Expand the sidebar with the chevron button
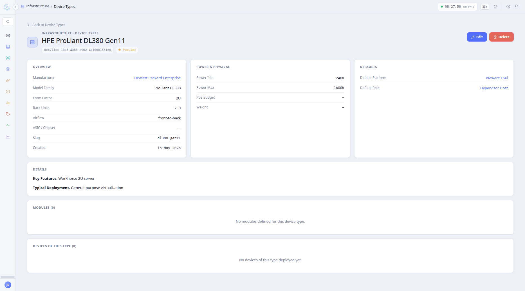Image resolution: width=525 pixels, height=291 pixels. pos(16,7)
